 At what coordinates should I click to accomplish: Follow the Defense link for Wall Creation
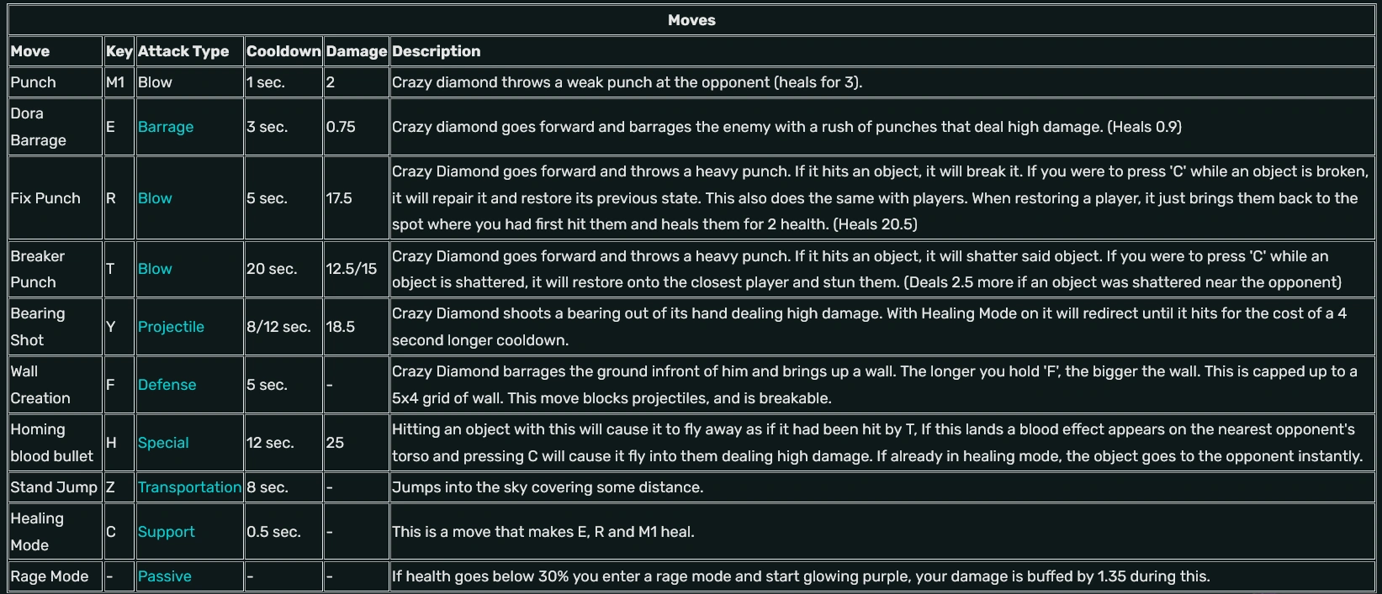point(167,385)
